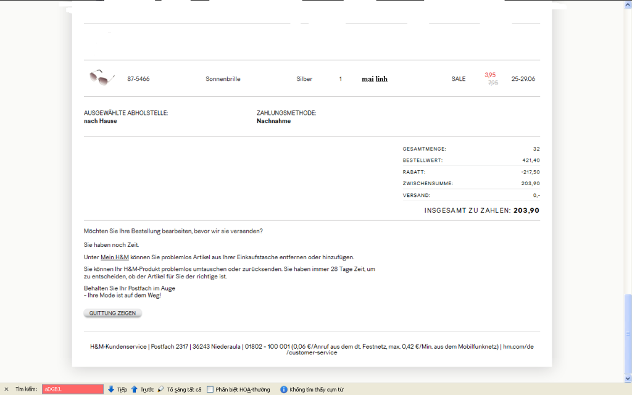The image size is (632, 395).
Task: Close the find bar
Action: 6,389
